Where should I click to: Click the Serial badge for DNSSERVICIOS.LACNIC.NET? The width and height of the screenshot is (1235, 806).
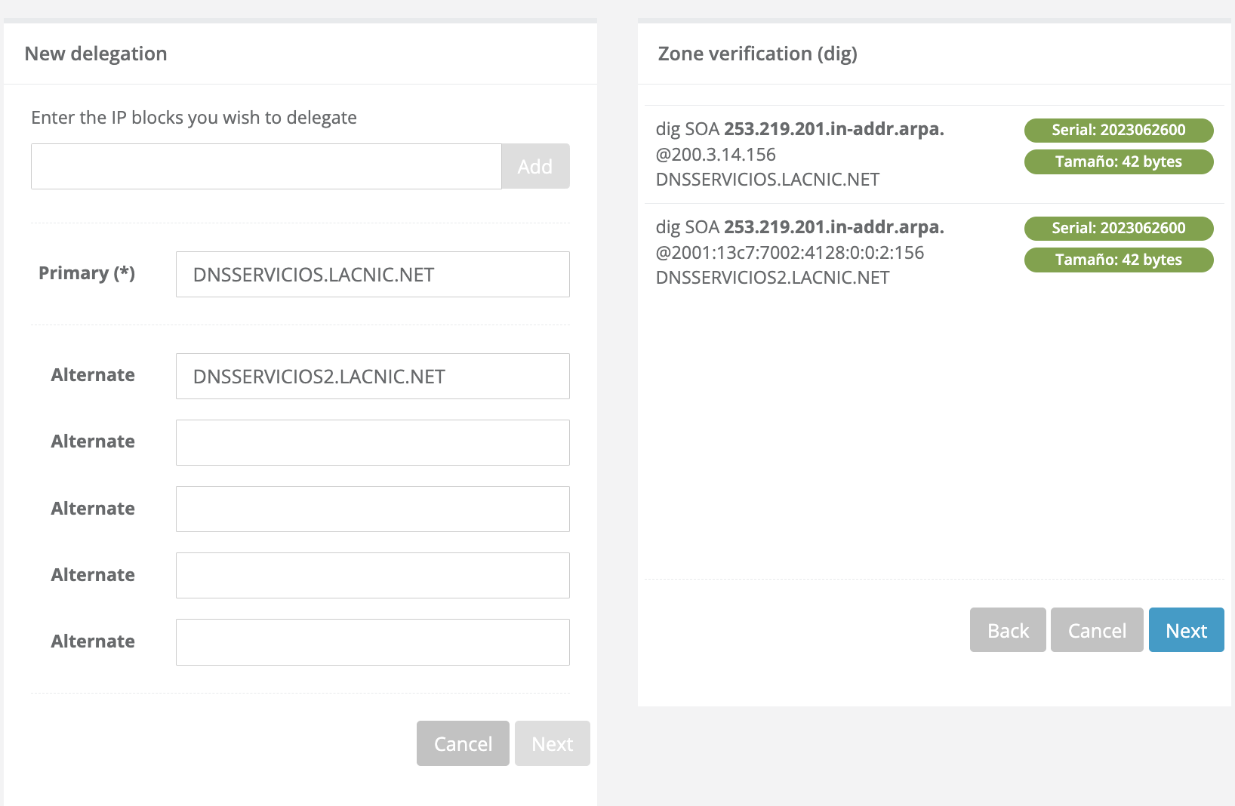[x=1118, y=130]
